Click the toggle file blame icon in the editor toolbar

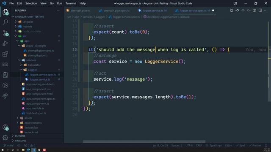(254, 11)
